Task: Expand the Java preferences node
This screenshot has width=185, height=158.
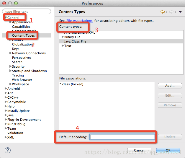Action: tap(6, 115)
